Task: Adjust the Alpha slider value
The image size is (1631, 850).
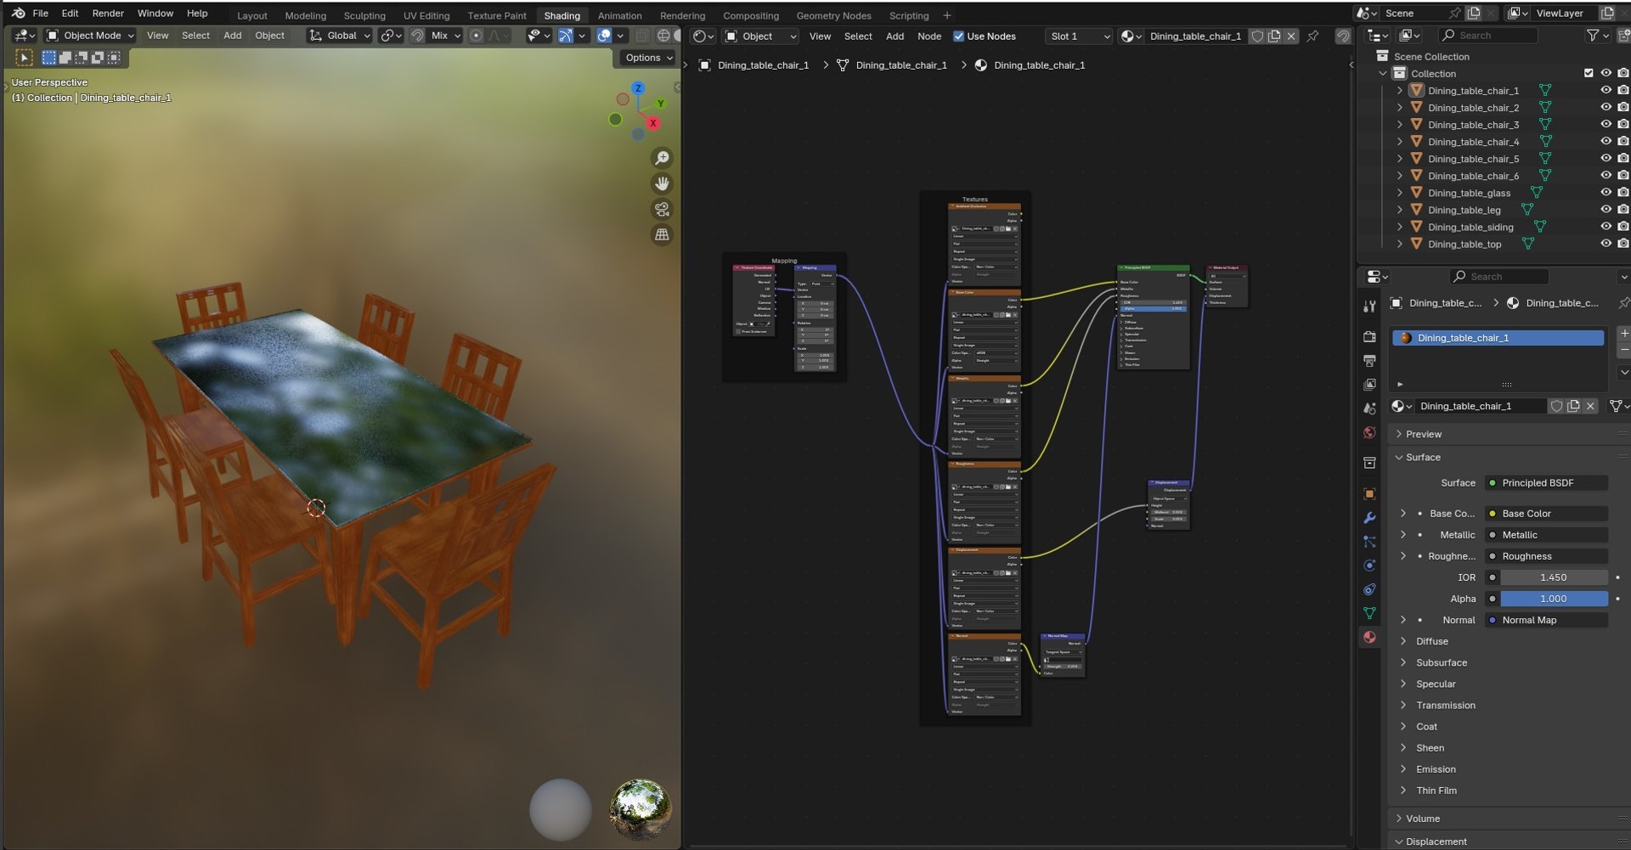Action: tap(1553, 599)
